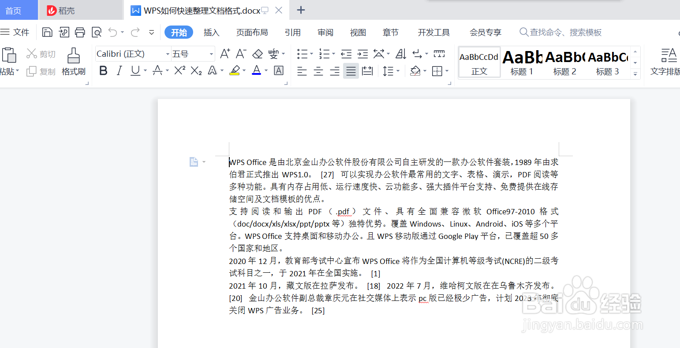Toggle italic formatting

120,70
